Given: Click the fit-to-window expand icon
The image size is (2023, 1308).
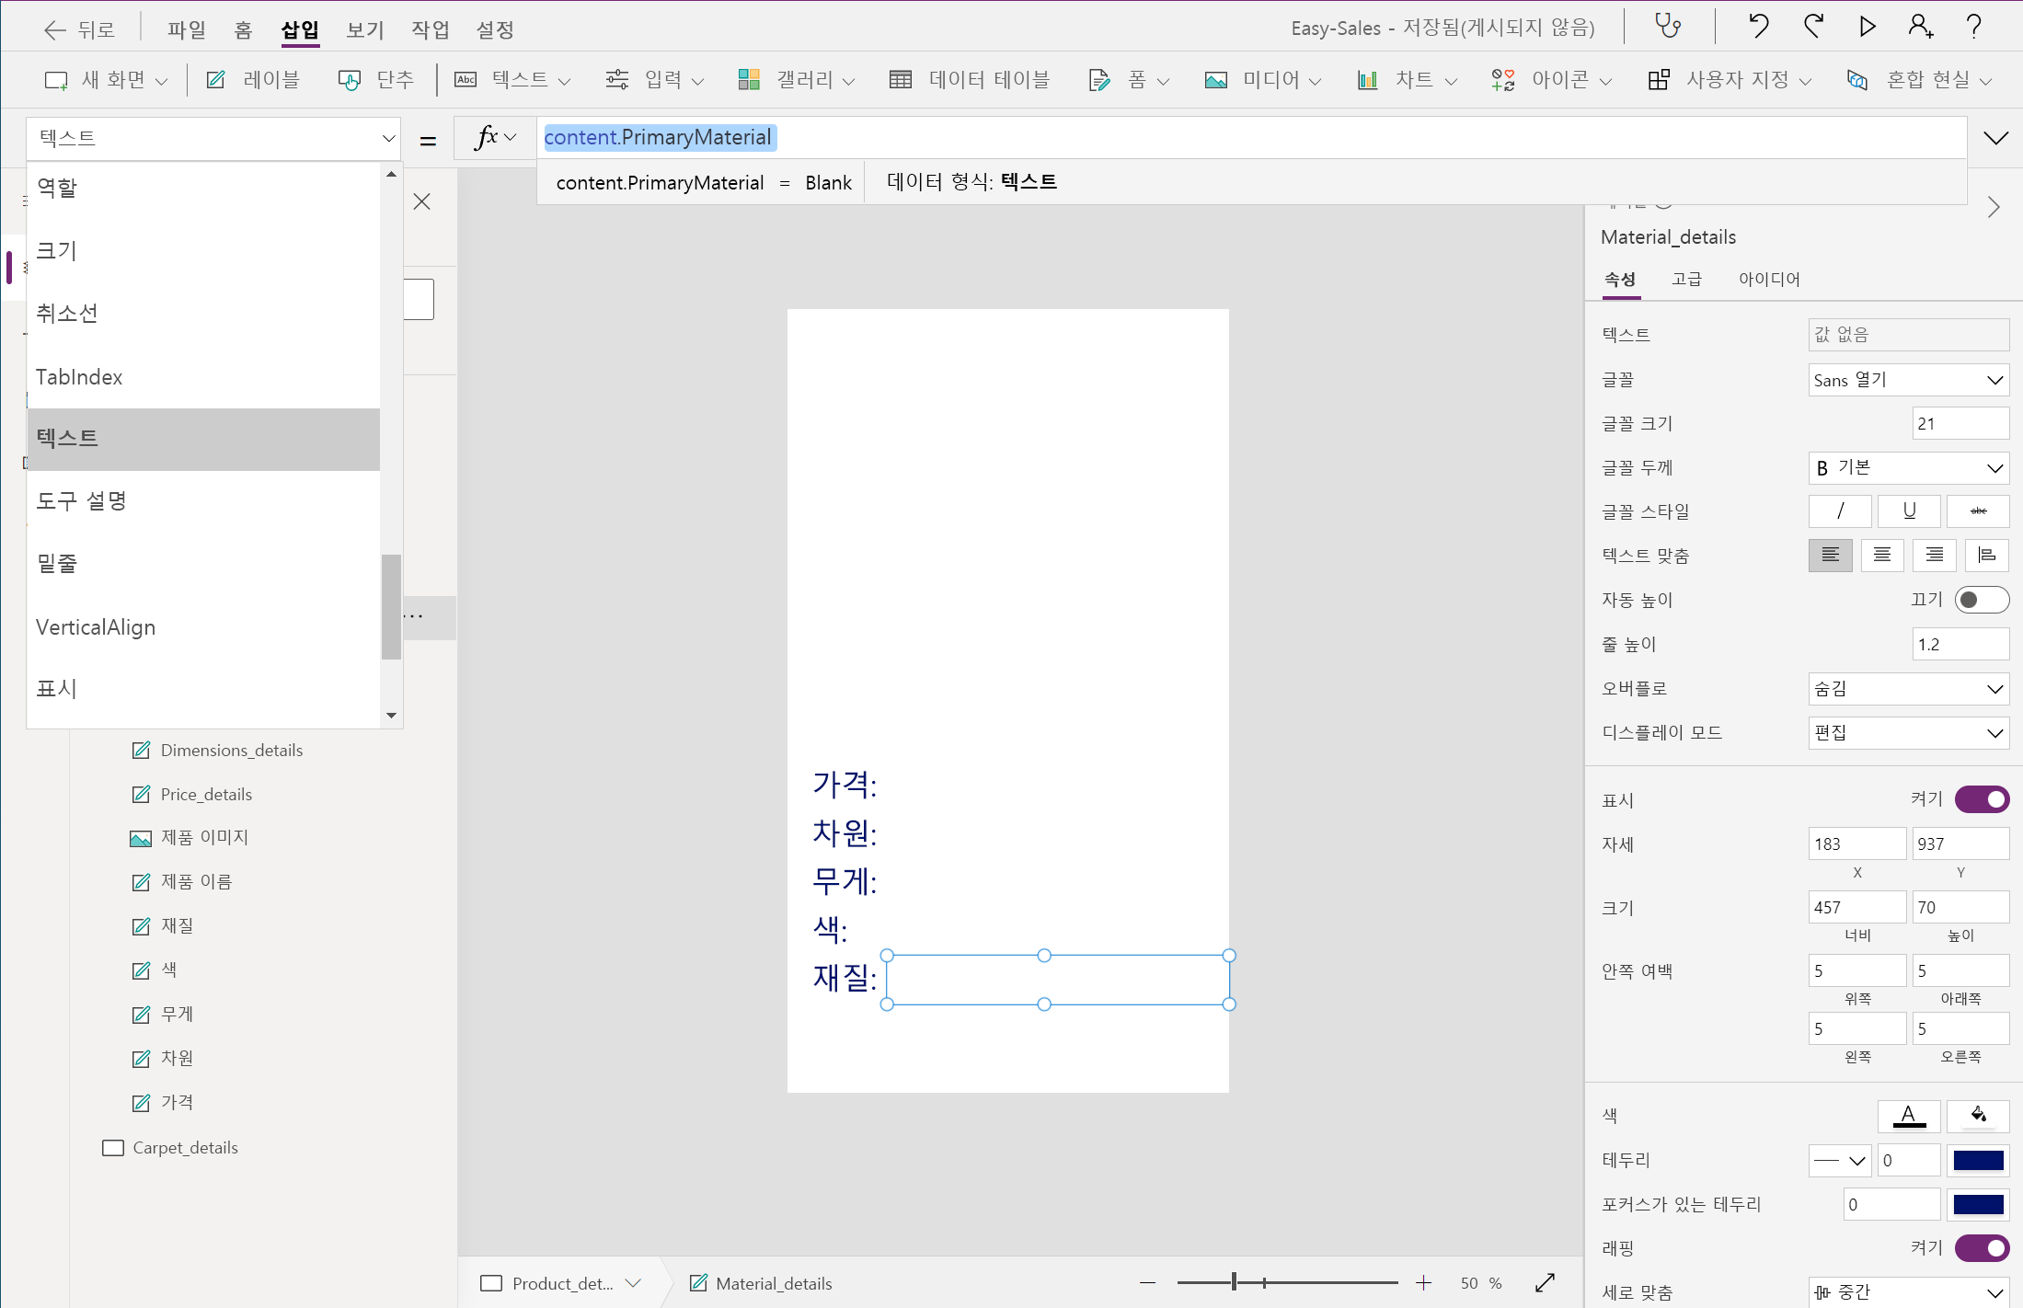Looking at the screenshot, I should 1546,1282.
